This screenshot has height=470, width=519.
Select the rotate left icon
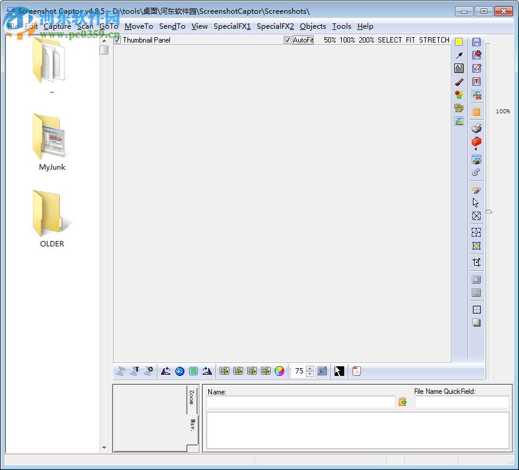(x=166, y=371)
